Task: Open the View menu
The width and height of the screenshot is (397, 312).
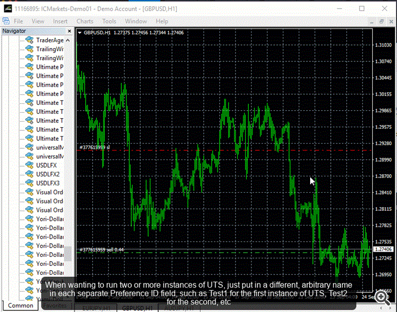Action: 38,21
